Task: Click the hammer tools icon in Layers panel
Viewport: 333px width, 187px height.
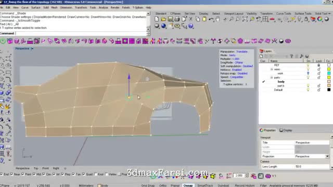Action: click(301, 56)
